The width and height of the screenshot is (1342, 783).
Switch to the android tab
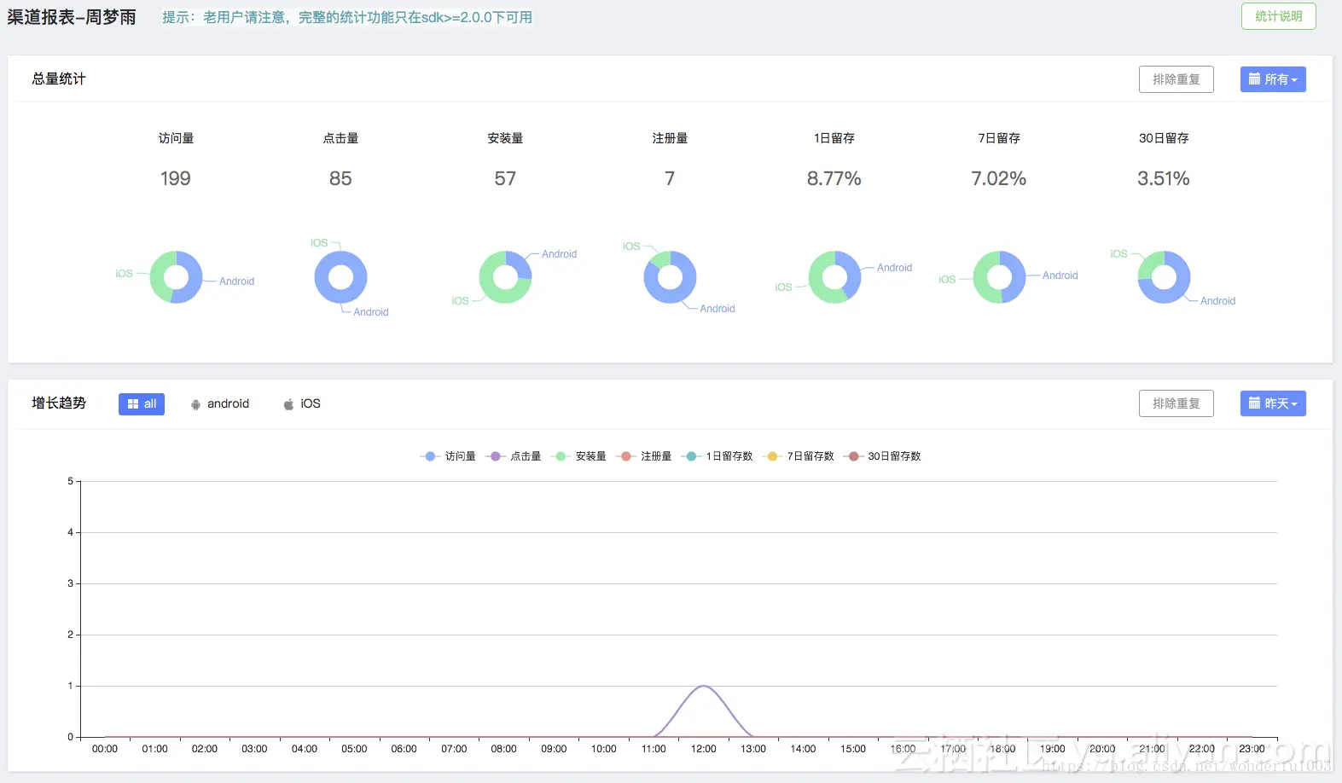click(x=220, y=404)
